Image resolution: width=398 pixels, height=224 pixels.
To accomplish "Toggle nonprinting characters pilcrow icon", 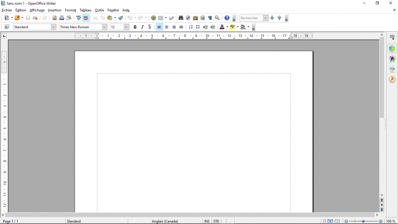I will pyautogui.click(x=210, y=18).
